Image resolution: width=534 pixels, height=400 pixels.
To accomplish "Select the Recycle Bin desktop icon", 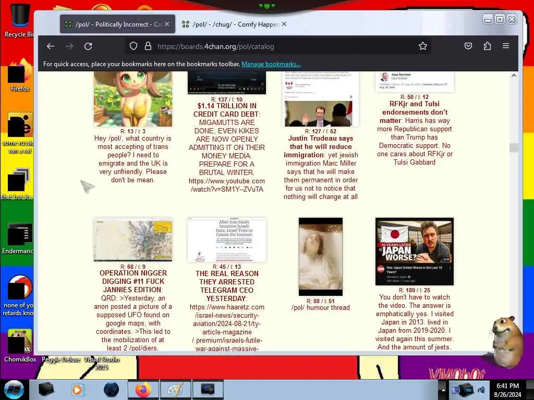I will coord(19,20).
